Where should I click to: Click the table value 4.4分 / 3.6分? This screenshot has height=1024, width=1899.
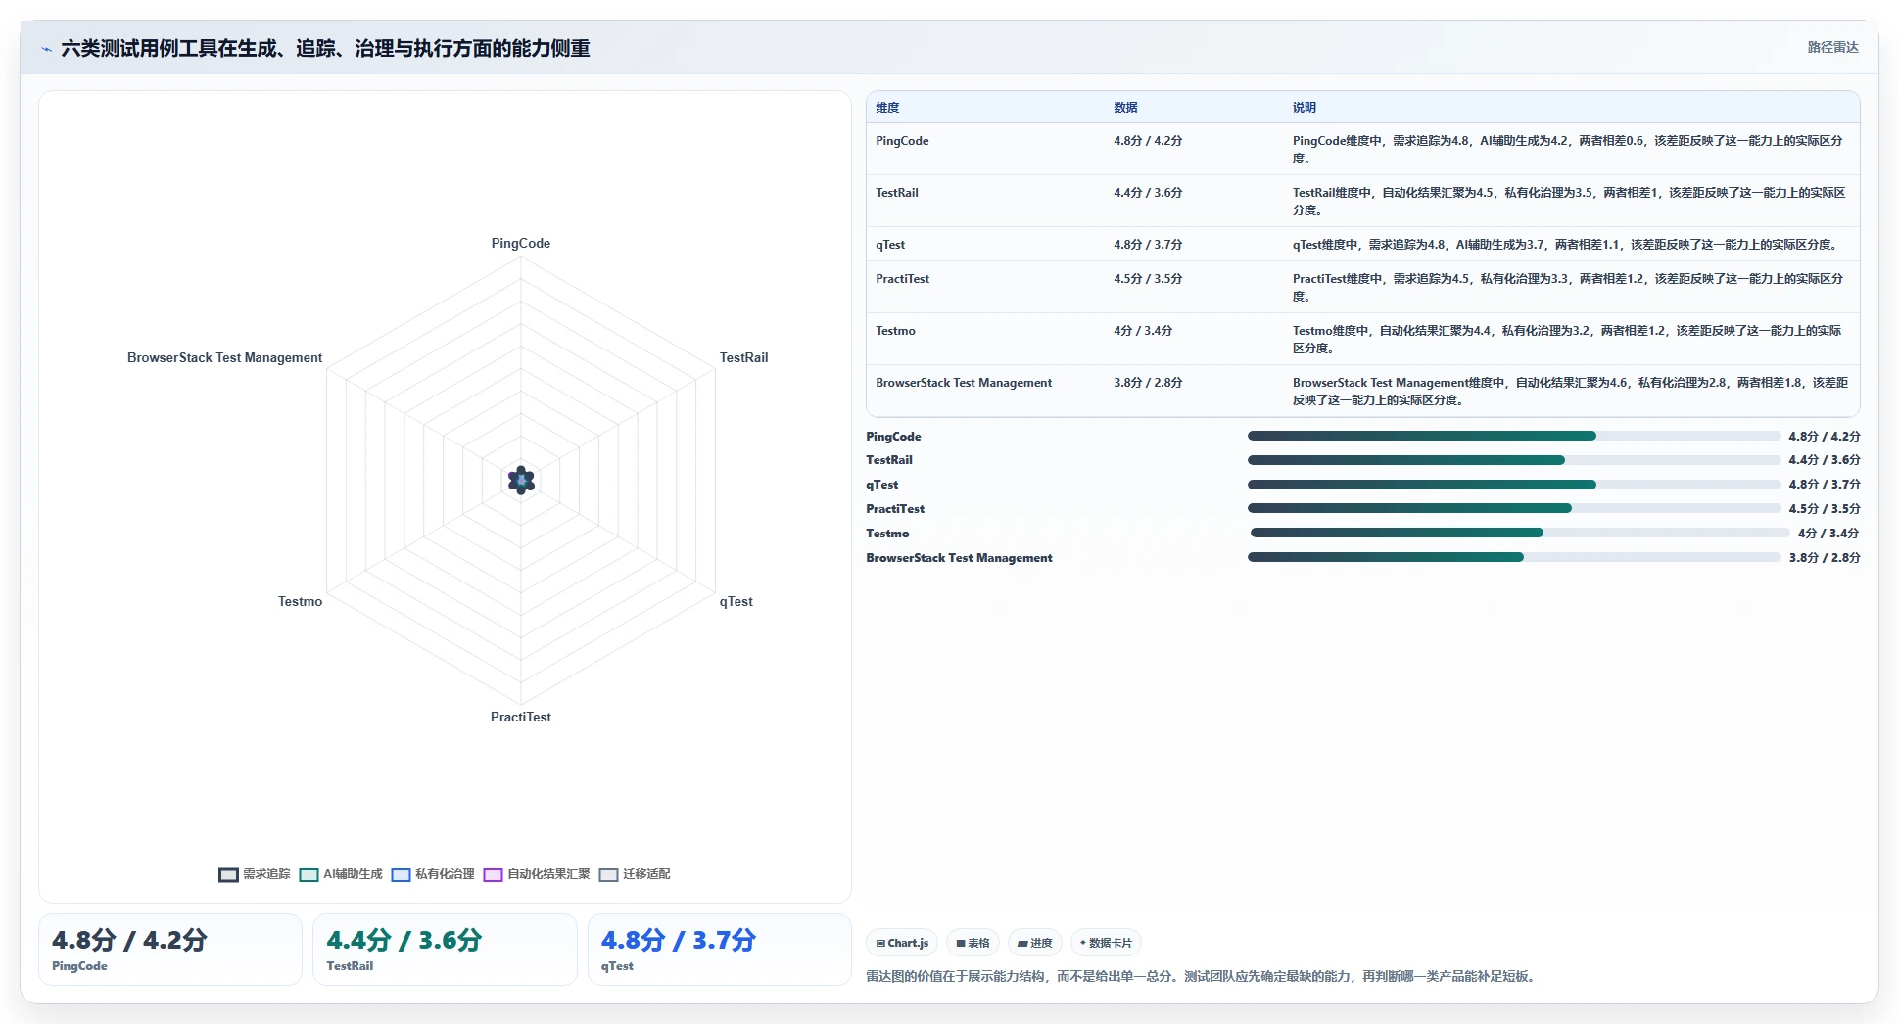point(1148,193)
